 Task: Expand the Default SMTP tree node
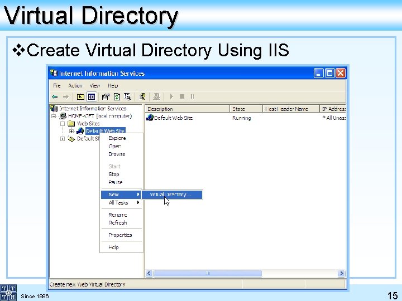pos(63,139)
